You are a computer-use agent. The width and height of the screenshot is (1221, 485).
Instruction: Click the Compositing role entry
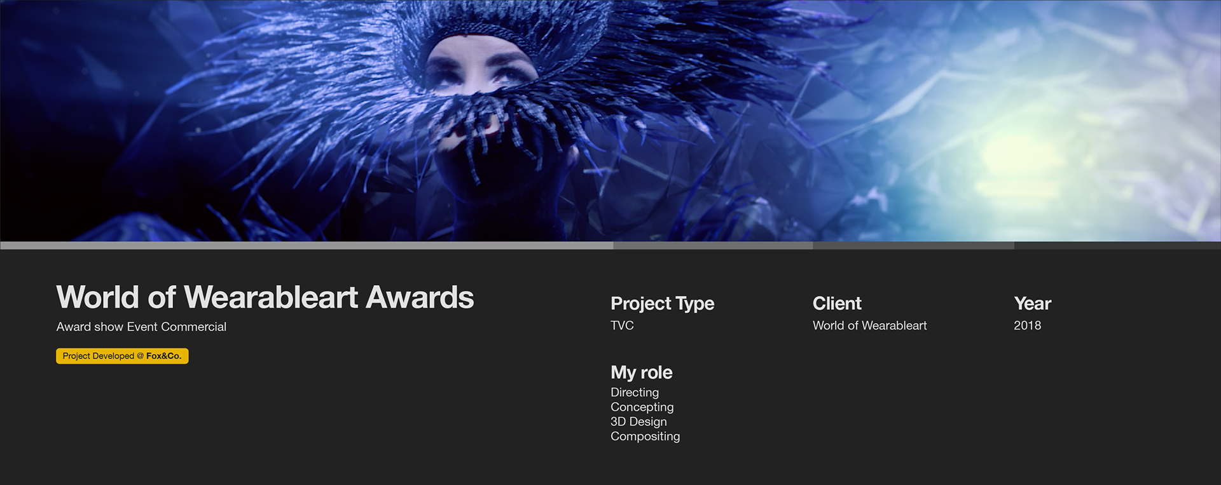(645, 436)
